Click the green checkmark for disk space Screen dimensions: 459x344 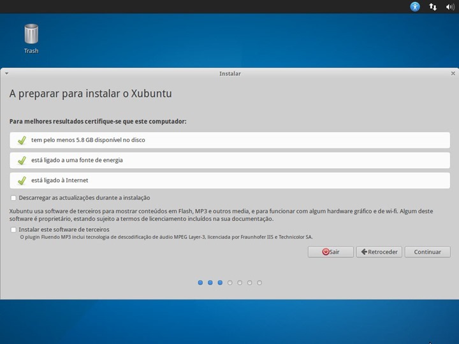[x=22, y=140]
